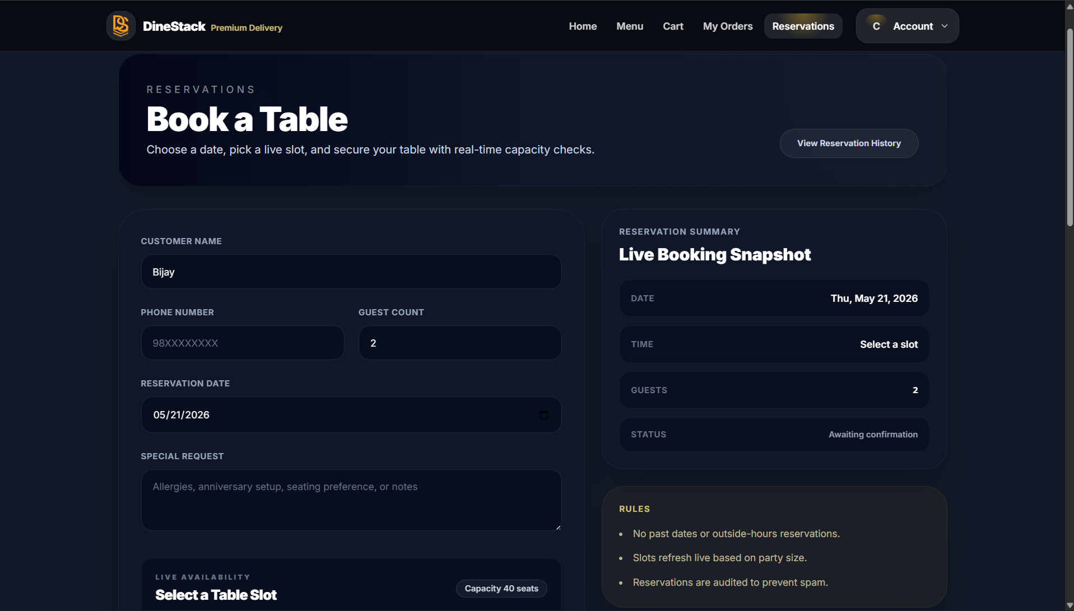The width and height of the screenshot is (1074, 611).
Task: Click 'Premium Delivery' tagline text
Action: click(x=247, y=28)
